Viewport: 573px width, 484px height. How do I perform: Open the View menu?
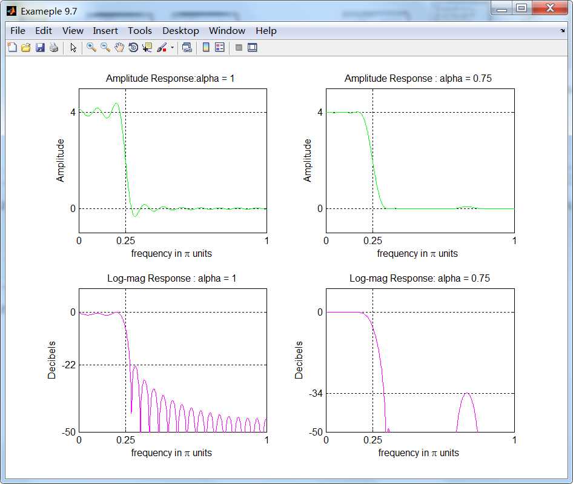73,31
